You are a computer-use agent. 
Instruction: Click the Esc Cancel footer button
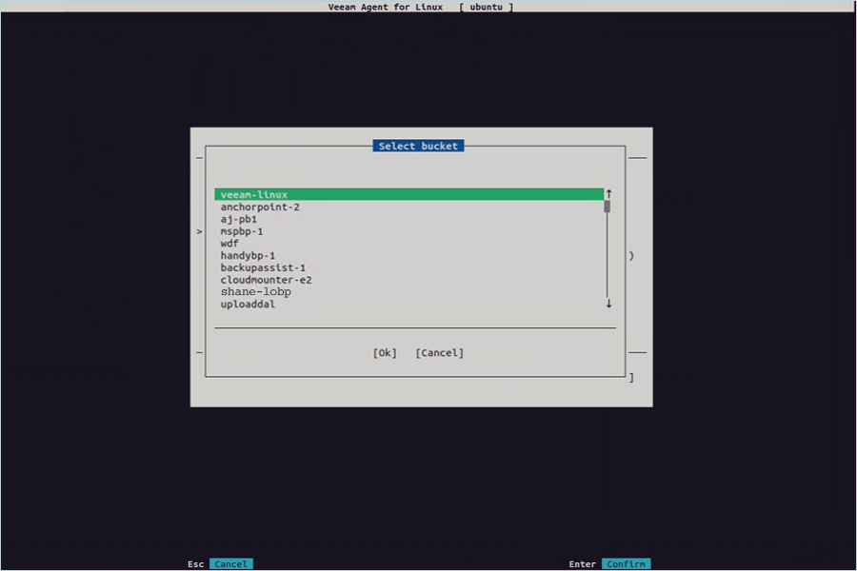(x=230, y=564)
